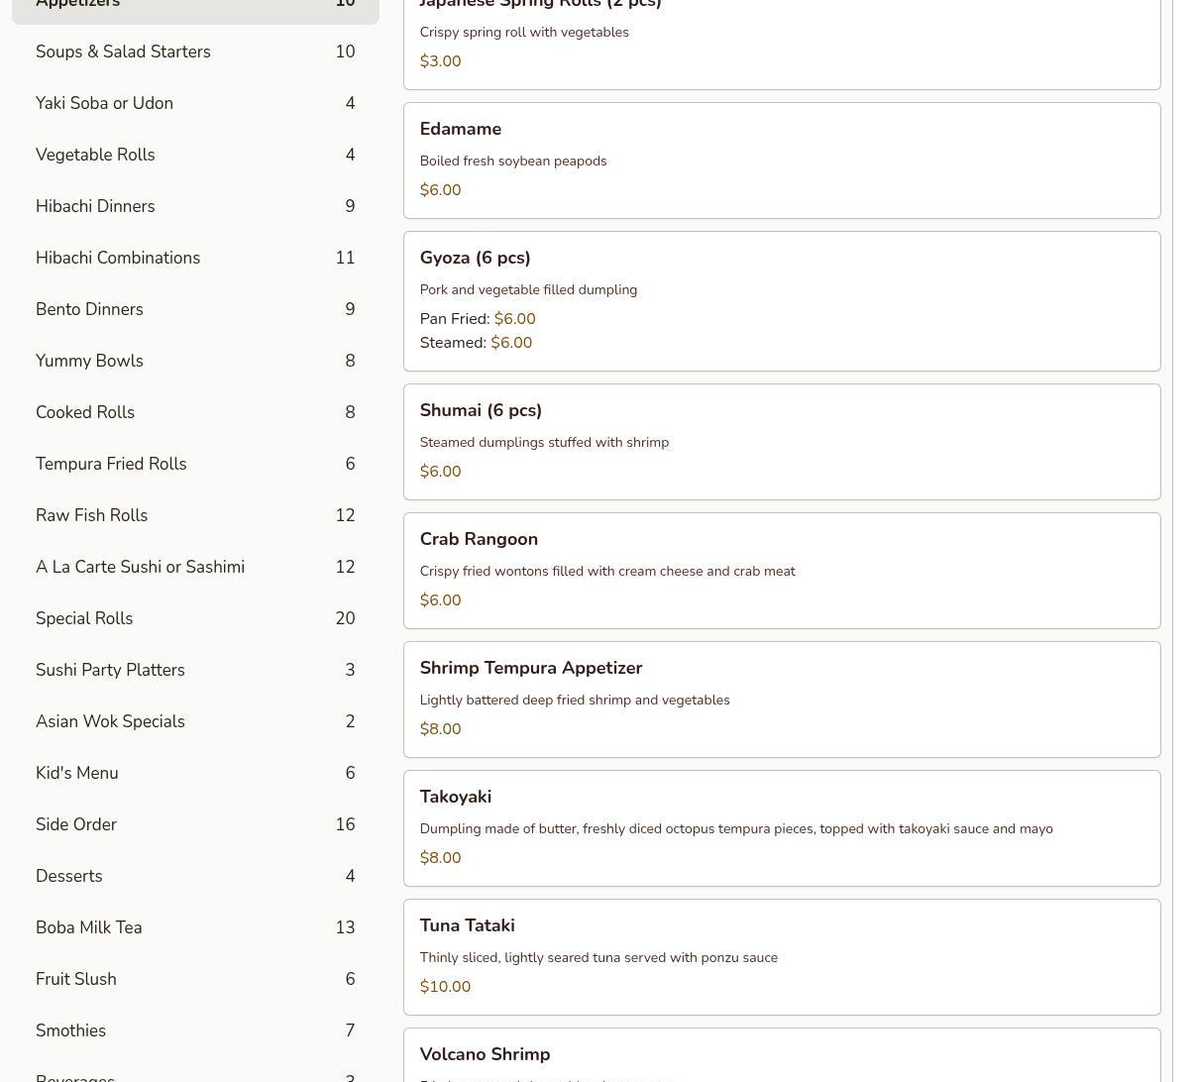The image size is (1193, 1082).
Task: Click 'Crispy spring roll with vegetables' description
Action: coord(524,32)
